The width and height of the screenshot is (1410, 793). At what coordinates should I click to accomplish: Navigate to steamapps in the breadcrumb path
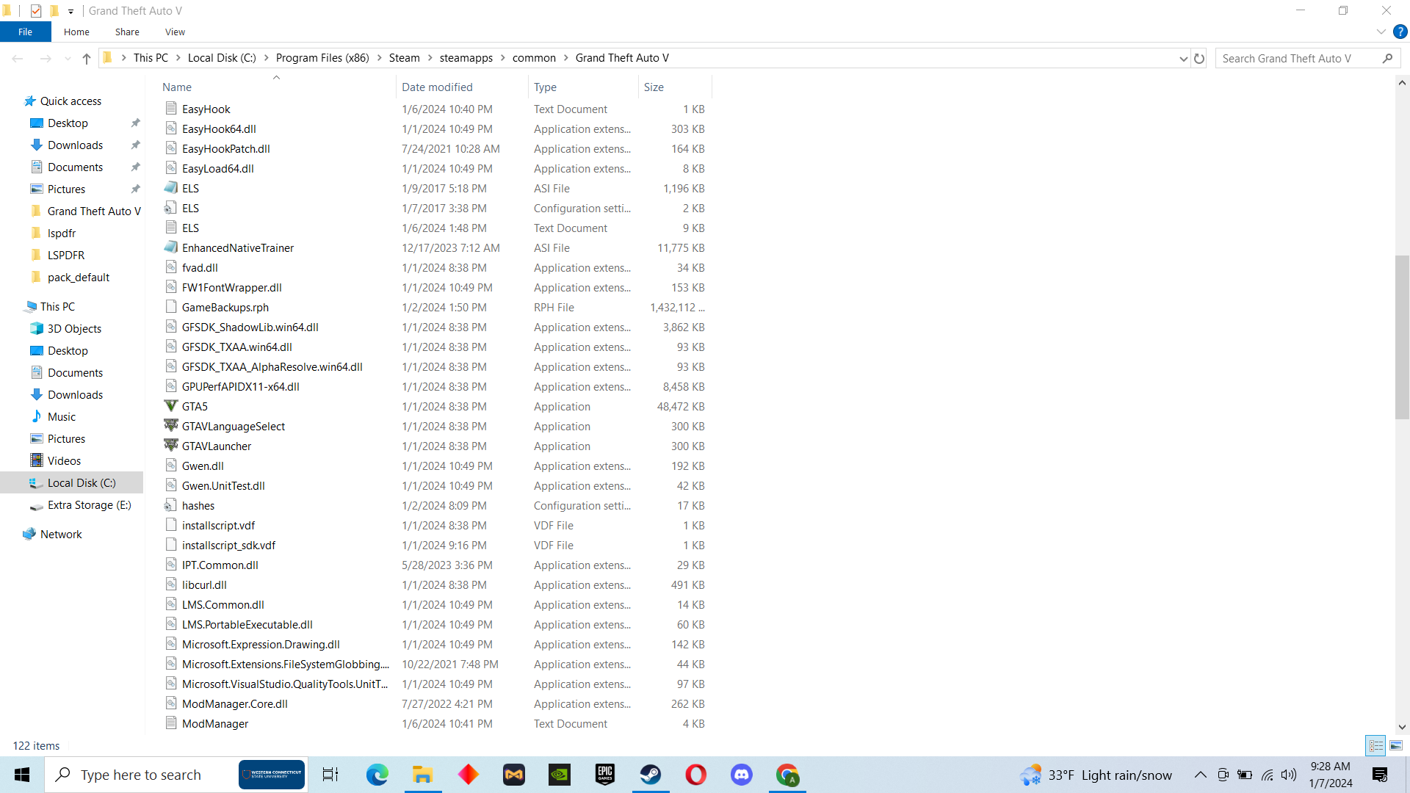[466, 58]
